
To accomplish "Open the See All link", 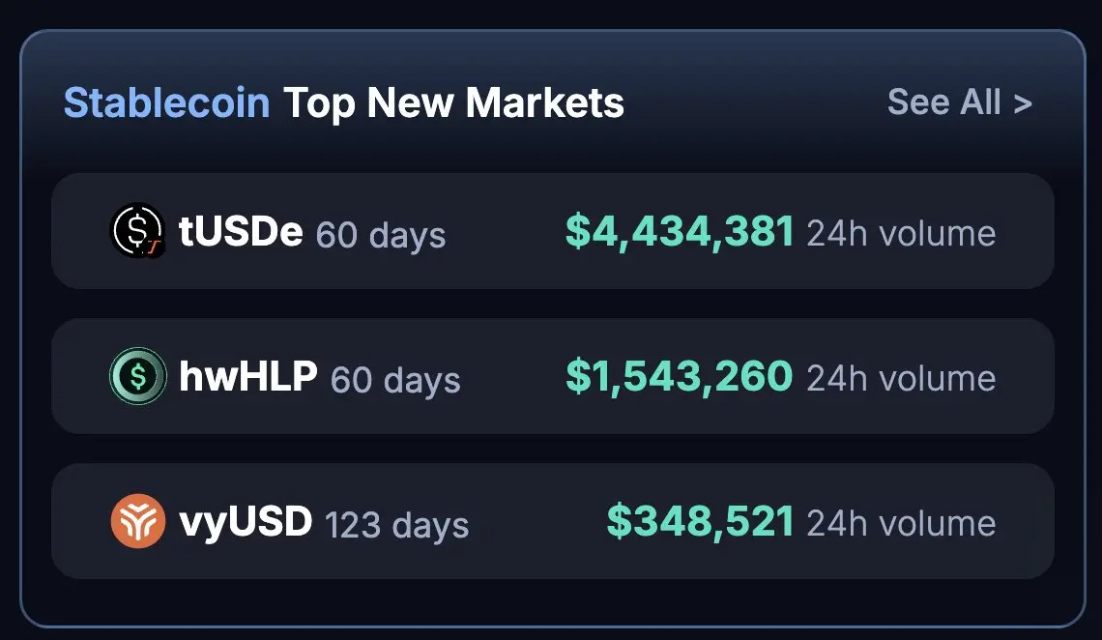I will point(959,102).
